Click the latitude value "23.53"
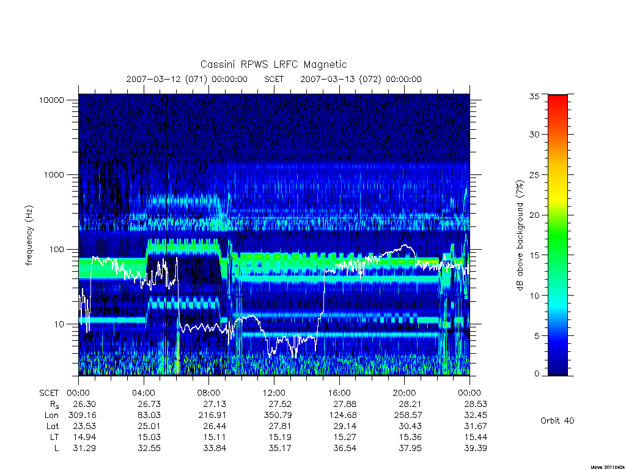This screenshot has width=626, height=470. 84,427
